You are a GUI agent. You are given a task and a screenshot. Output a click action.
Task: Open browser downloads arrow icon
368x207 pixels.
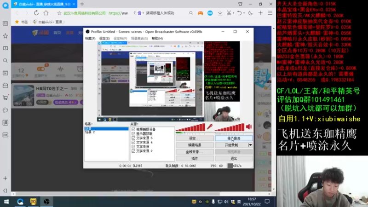[220, 13]
